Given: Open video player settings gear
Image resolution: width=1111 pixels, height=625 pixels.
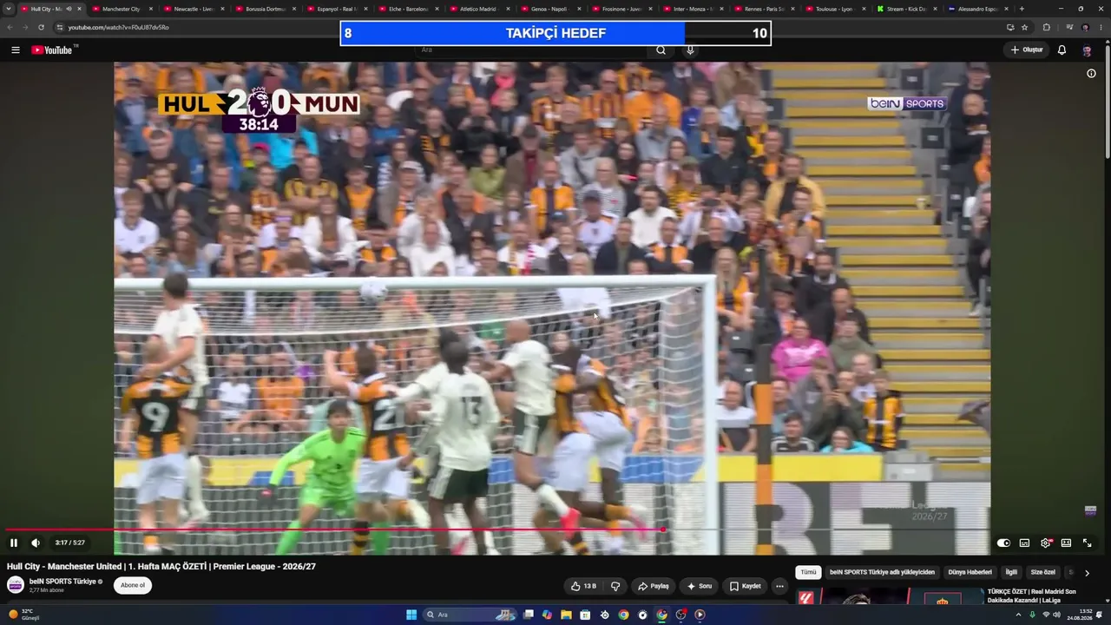Looking at the screenshot, I should [1046, 543].
